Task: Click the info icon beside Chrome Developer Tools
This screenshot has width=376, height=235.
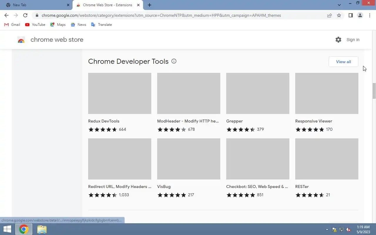Action: (174, 61)
